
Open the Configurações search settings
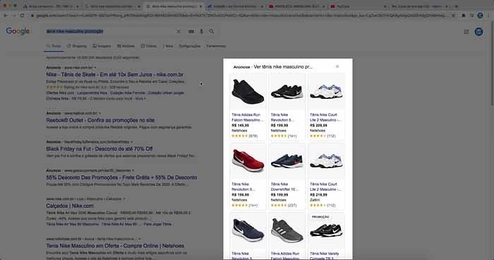[189, 46]
